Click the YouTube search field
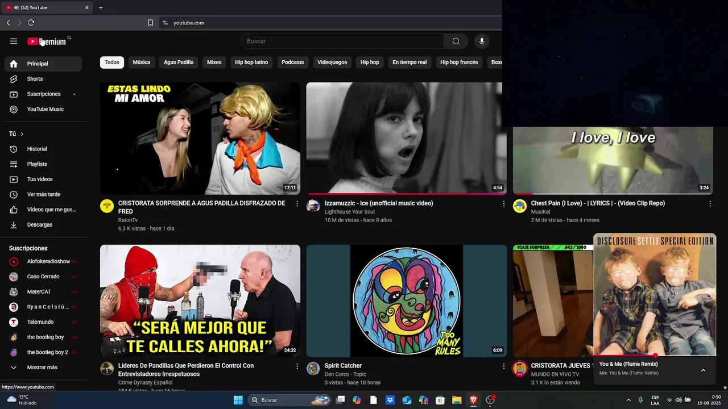The width and height of the screenshot is (728, 409). pyautogui.click(x=342, y=41)
